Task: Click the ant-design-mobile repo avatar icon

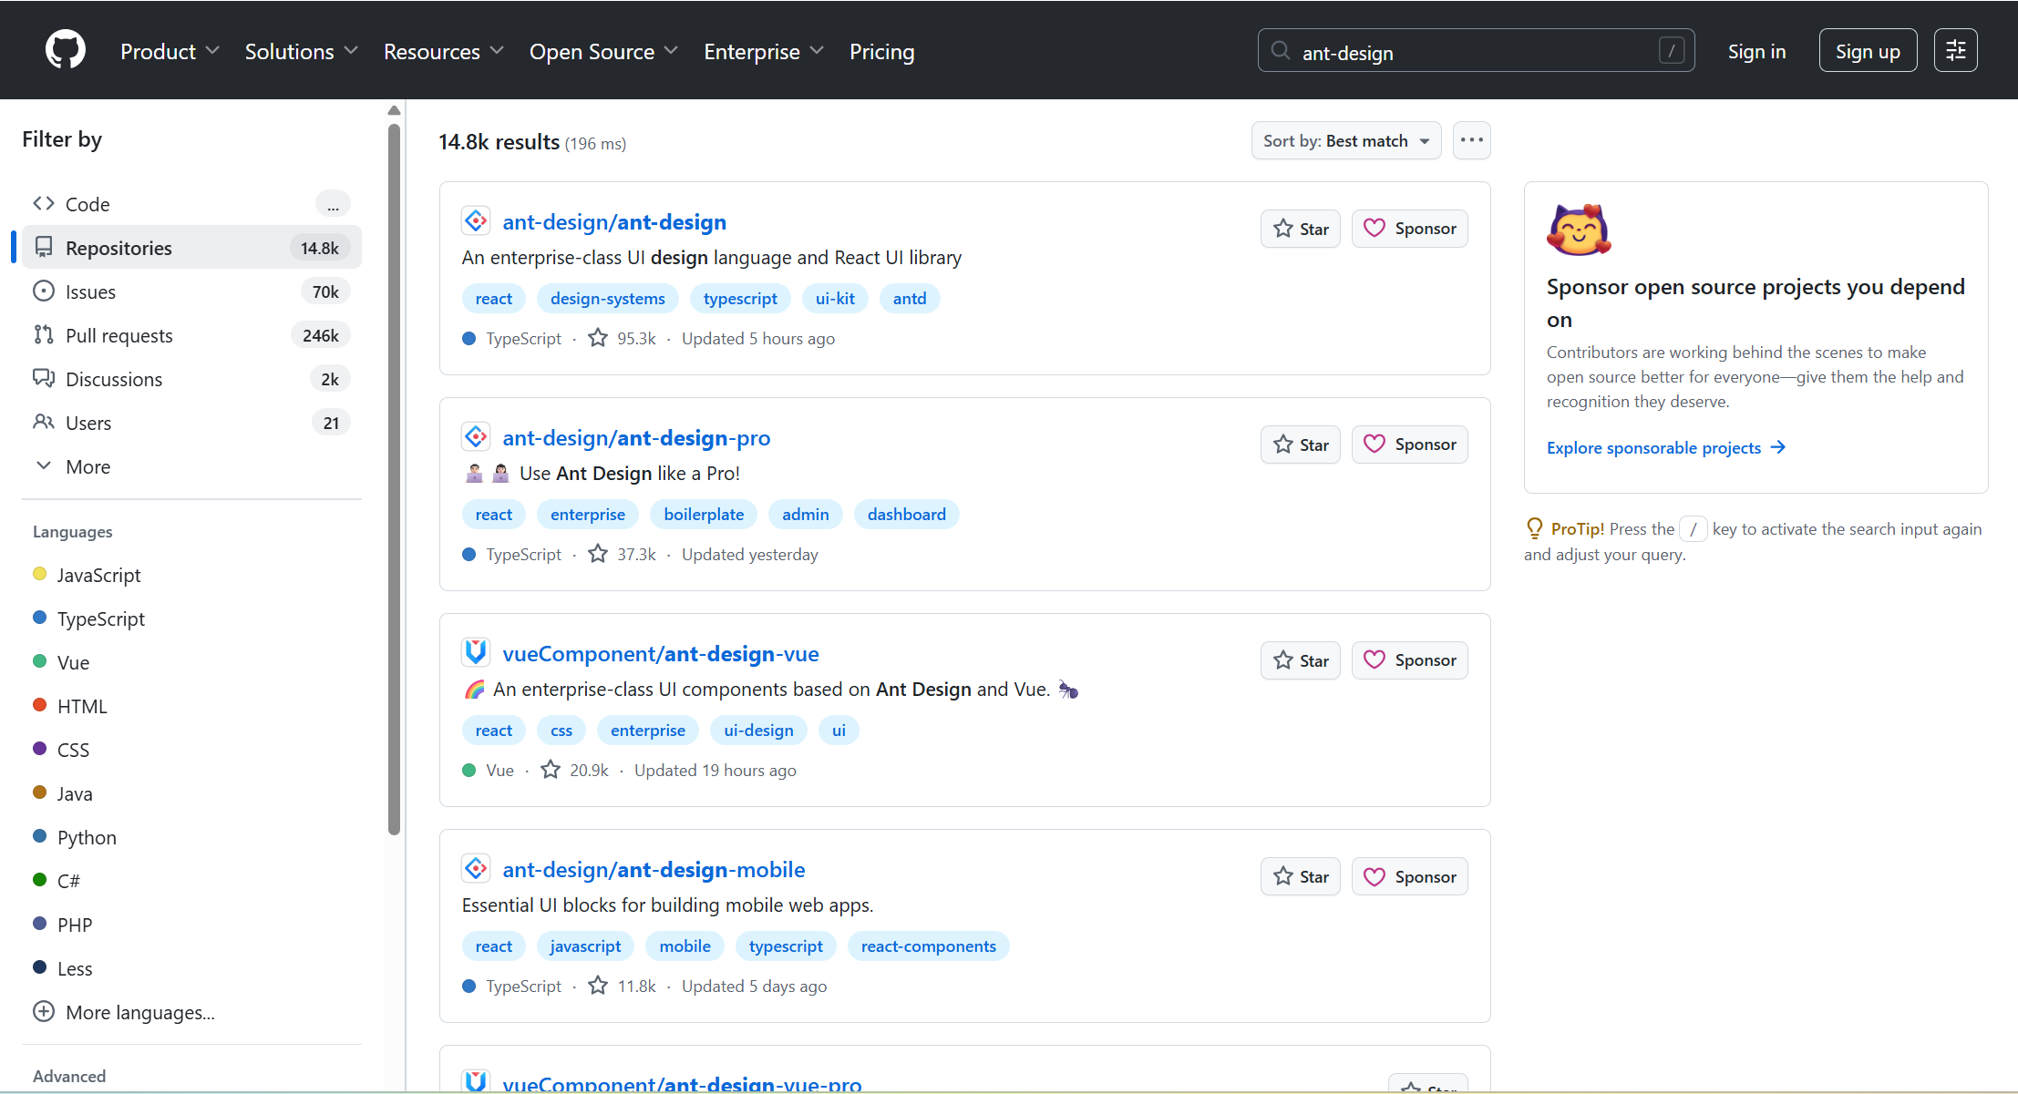Action: [476, 868]
